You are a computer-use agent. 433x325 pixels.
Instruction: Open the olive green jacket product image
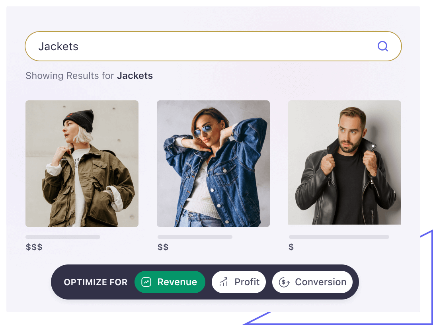pyautogui.click(x=82, y=164)
